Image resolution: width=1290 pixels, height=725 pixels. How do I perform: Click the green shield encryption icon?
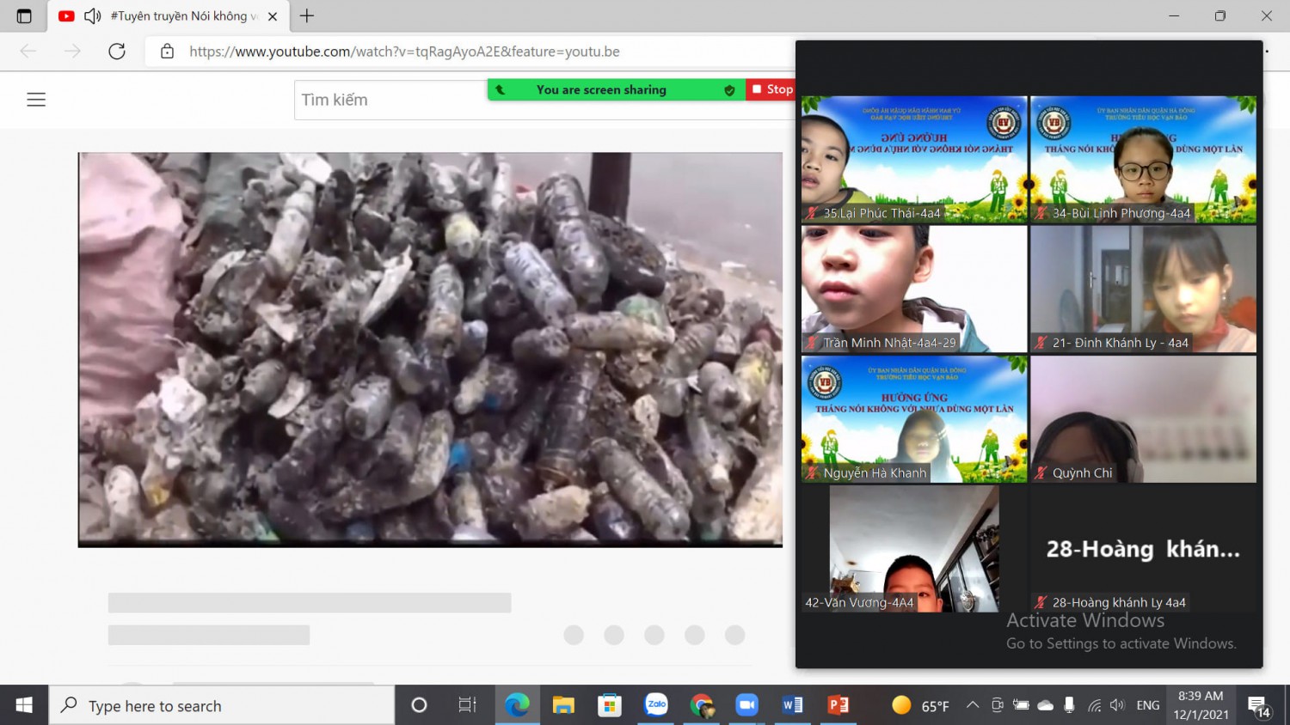[x=729, y=90]
